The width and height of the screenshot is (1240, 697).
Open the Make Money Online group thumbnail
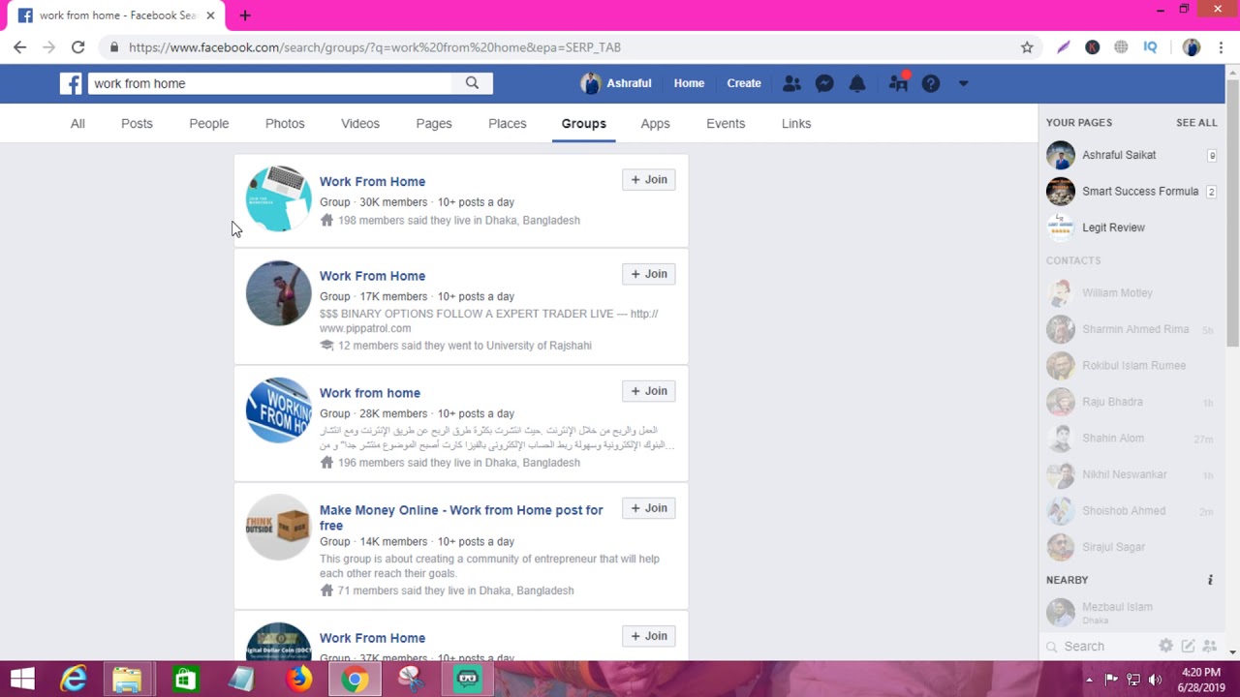click(x=278, y=527)
